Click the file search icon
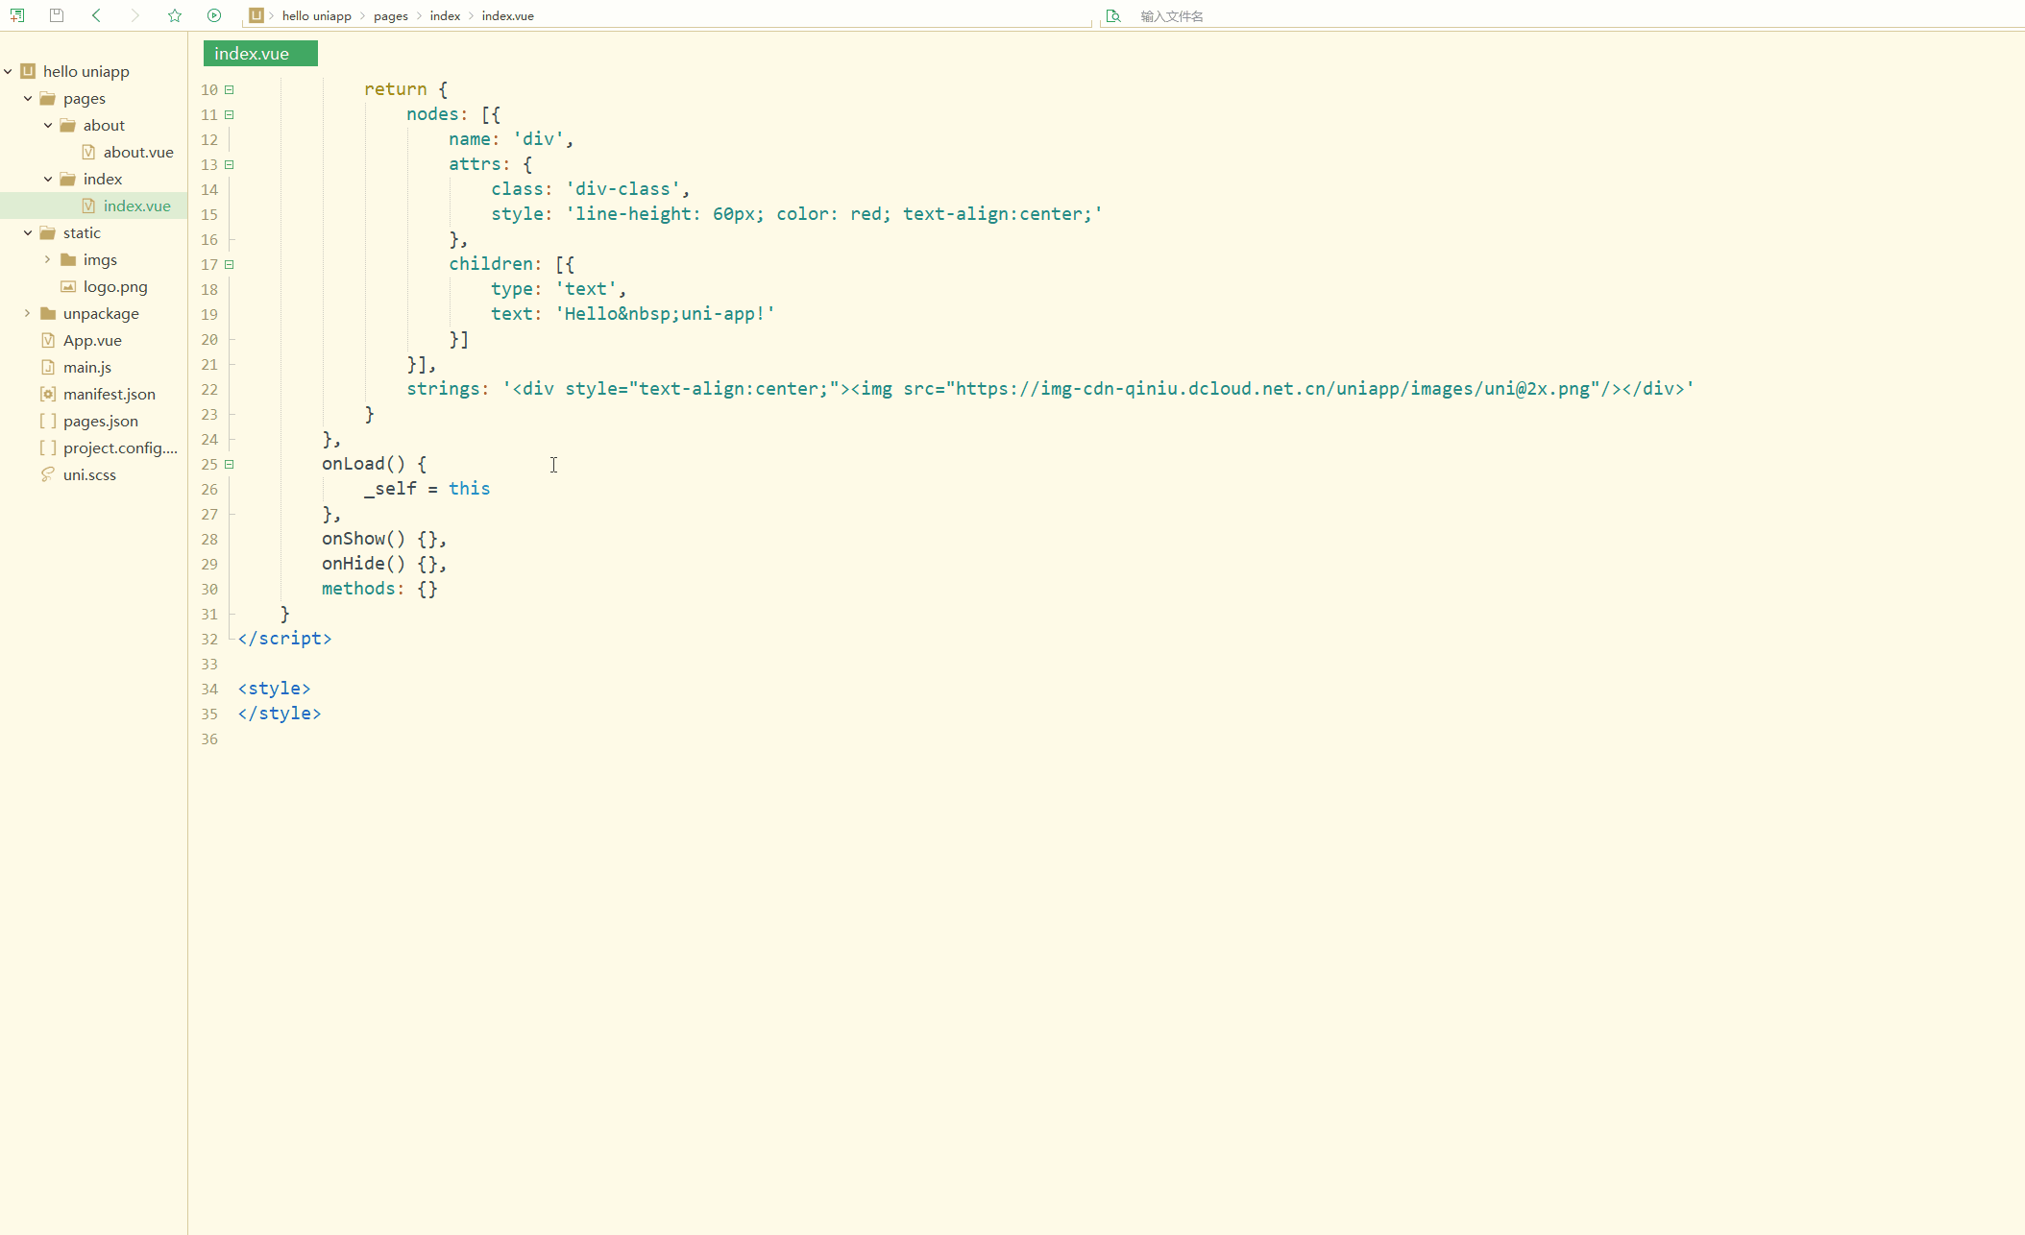2025x1235 pixels. [1113, 16]
